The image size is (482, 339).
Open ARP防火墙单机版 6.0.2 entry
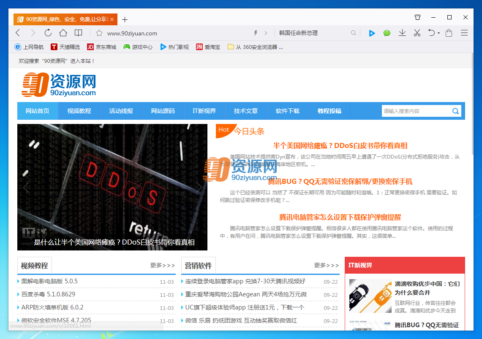(52, 307)
